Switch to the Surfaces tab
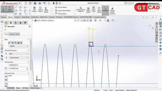Screen dimensions: 162x91 tap(17, 17)
